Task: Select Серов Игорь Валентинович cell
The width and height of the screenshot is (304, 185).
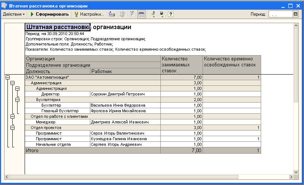Action: click(x=125, y=134)
